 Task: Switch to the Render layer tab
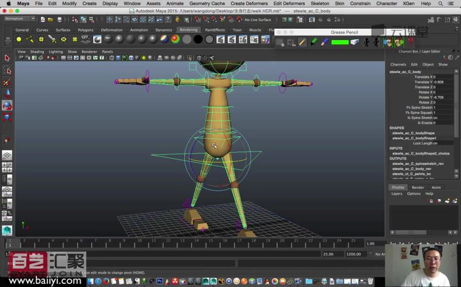point(418,187)
